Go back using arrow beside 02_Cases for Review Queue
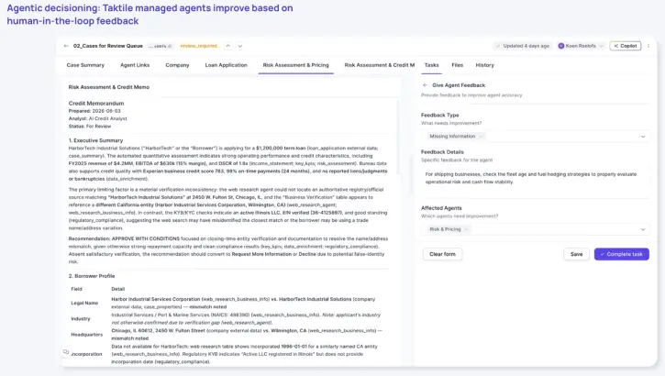Screen dimensions: 665x376 point(66,46)
